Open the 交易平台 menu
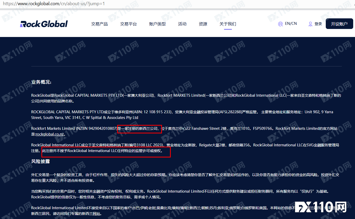The height and width of the screenshot is (219, 355). click(x=128, y=24)
